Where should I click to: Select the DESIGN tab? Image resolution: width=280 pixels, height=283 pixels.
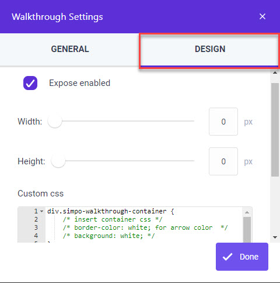click(x=210, y=49)
